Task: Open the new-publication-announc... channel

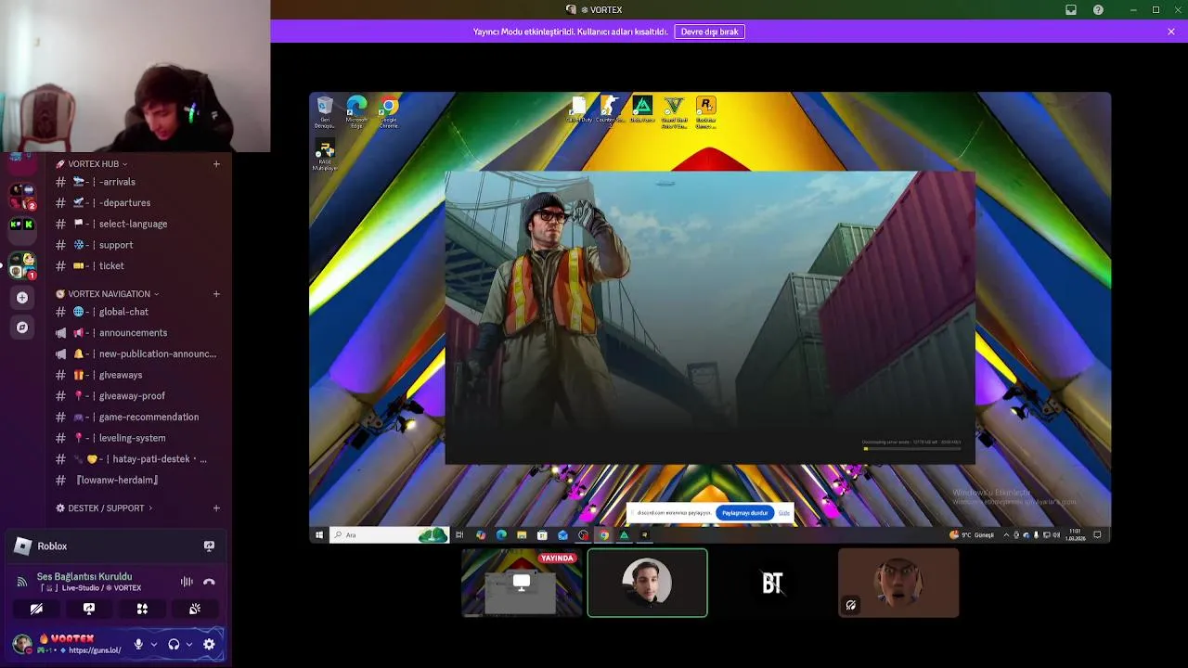Action: (x=137, y=353)
